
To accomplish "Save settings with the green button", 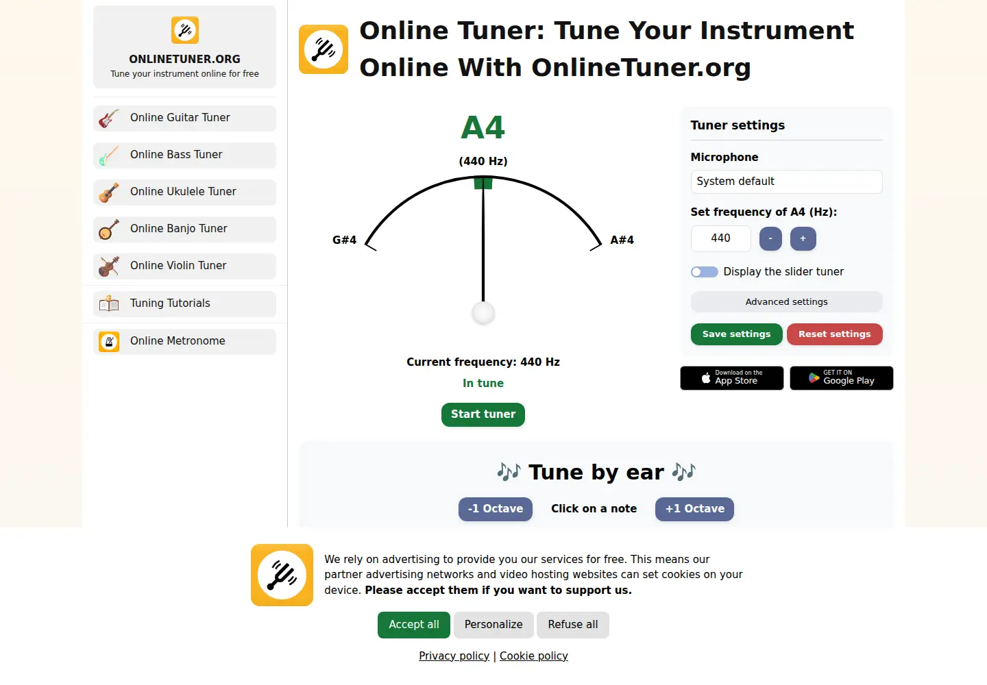I will (x=737, y=334).
